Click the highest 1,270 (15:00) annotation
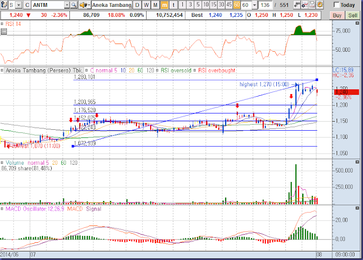 (x=264, y=84)
